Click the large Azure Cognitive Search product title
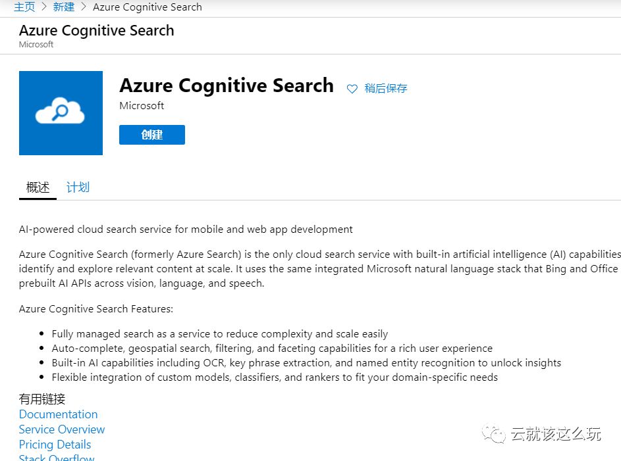 pos(227,85)
